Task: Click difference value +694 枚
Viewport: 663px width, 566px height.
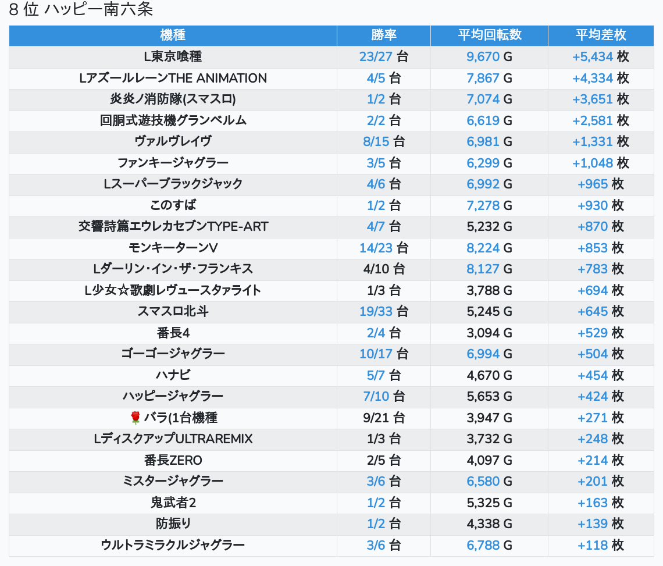Action: tap(601, 291)
